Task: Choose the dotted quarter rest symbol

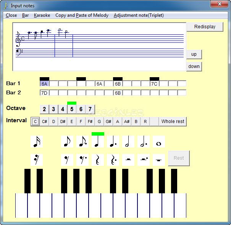Action: (x=113, y=160)
